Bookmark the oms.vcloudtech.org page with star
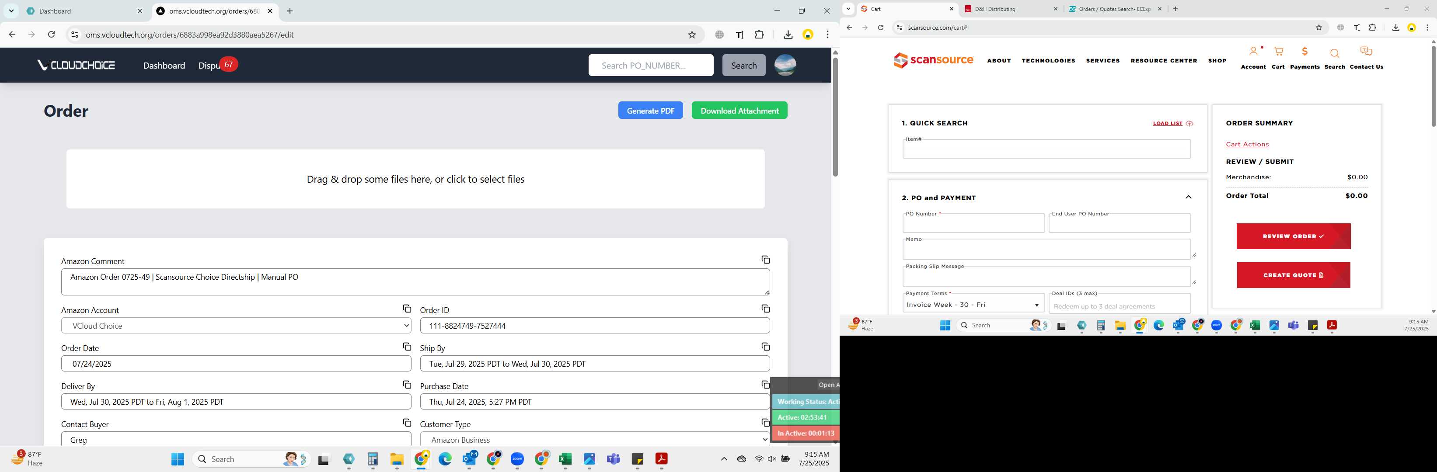 [692, 35]
